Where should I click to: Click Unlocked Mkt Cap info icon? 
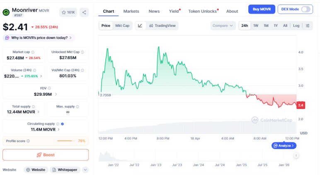pyautogui.click(x=82, y=52)
